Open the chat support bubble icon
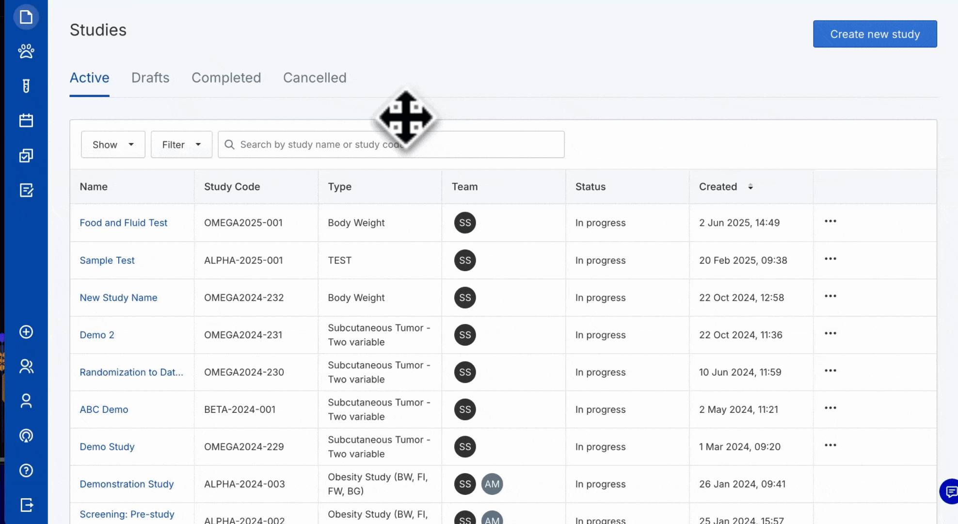Image resolution: width=958 pixels, height=524 pixels. (950, 492)
